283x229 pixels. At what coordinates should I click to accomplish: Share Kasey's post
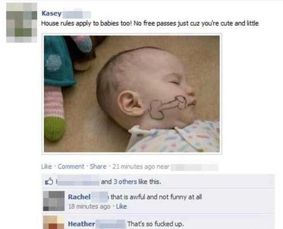pos(98,166)
